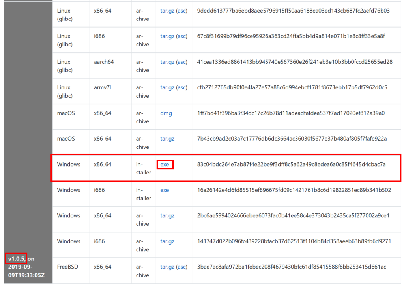Open the asc signature for FreeBSD
This screenshot has height=284, width=404.
[181, 267]
